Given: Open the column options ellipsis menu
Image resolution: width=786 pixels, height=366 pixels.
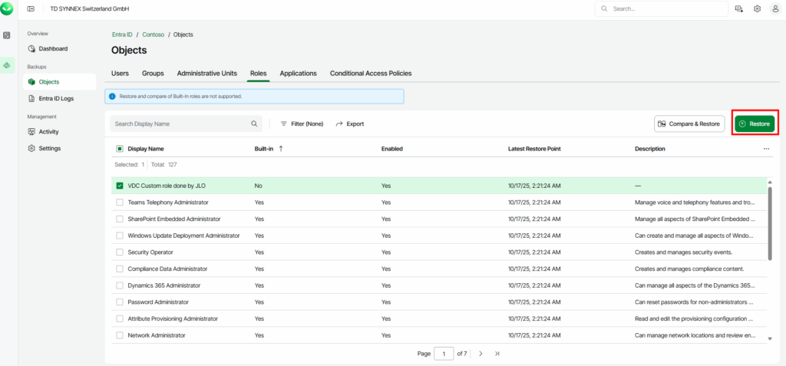Looking at the screenshot, I should tap(766, 149).
